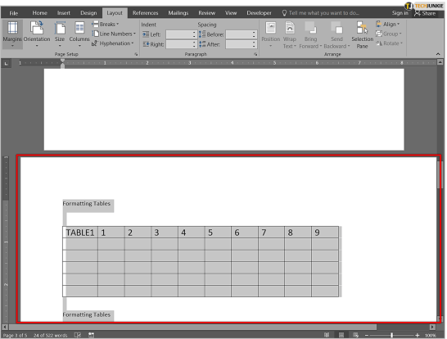The image size is (447, 339).
Task: Click the Spacing After input field
Action: tap(239, 44)
